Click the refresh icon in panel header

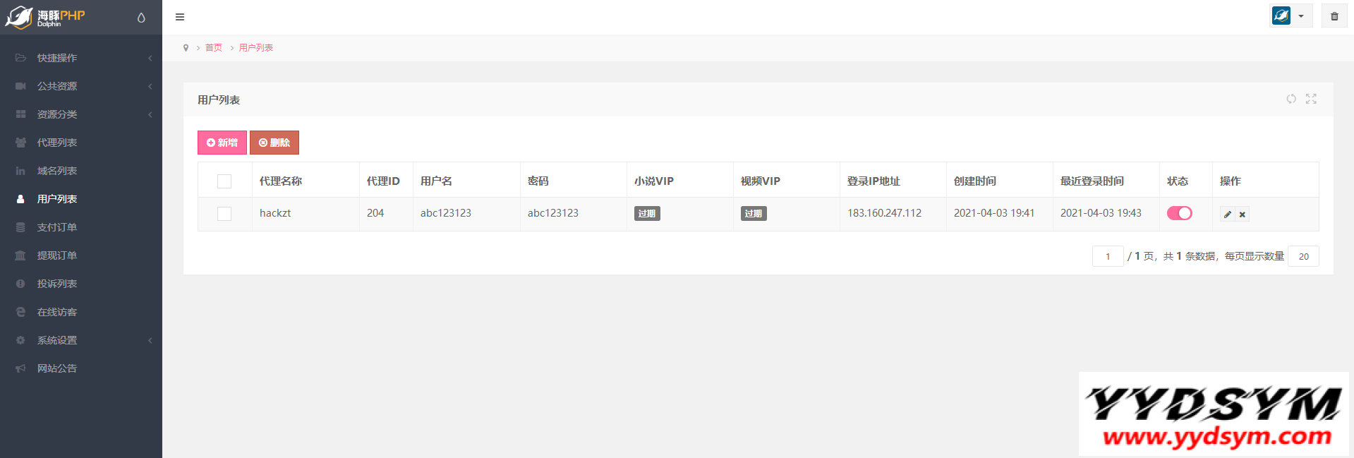1290,99
